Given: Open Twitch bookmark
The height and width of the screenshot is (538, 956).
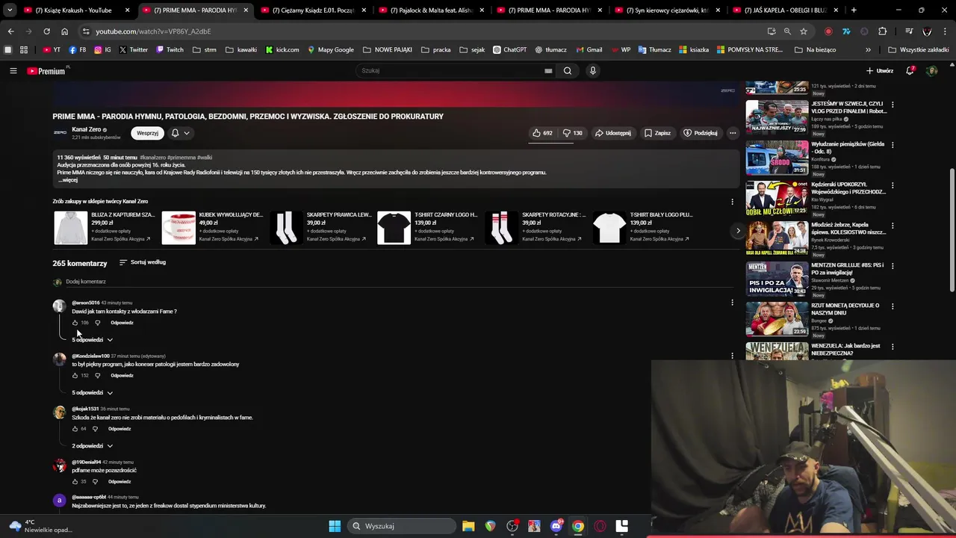Looking at the screenshot, I should 170,50.
